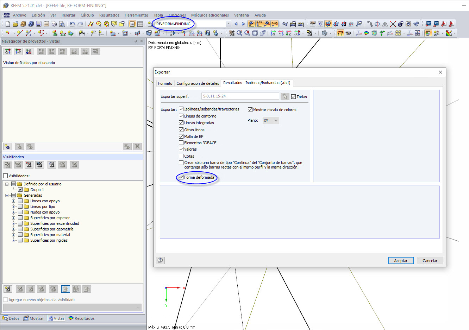Click the zoom window magnifier icon

click(x=239, y=33)
